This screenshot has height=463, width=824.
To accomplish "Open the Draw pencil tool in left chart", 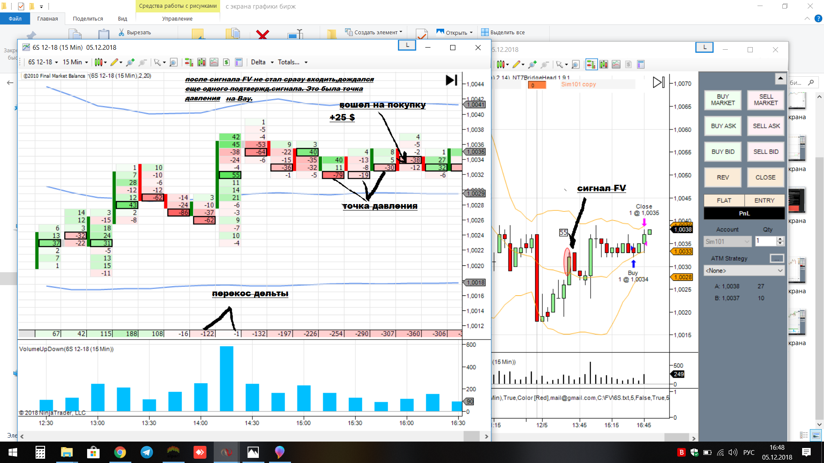I will pyautogui.click(x=114, y=63).
